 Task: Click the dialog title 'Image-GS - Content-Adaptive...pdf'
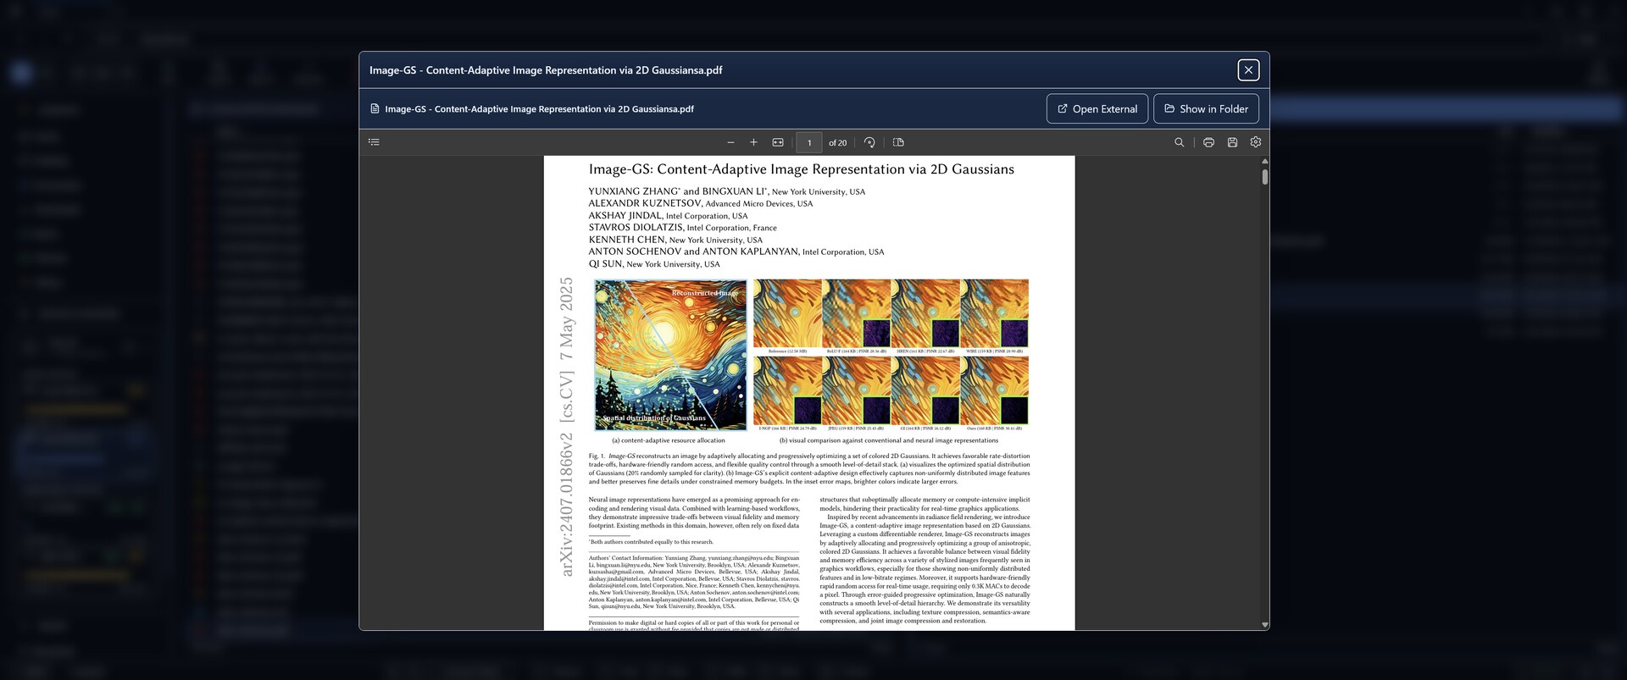[546, 70]
